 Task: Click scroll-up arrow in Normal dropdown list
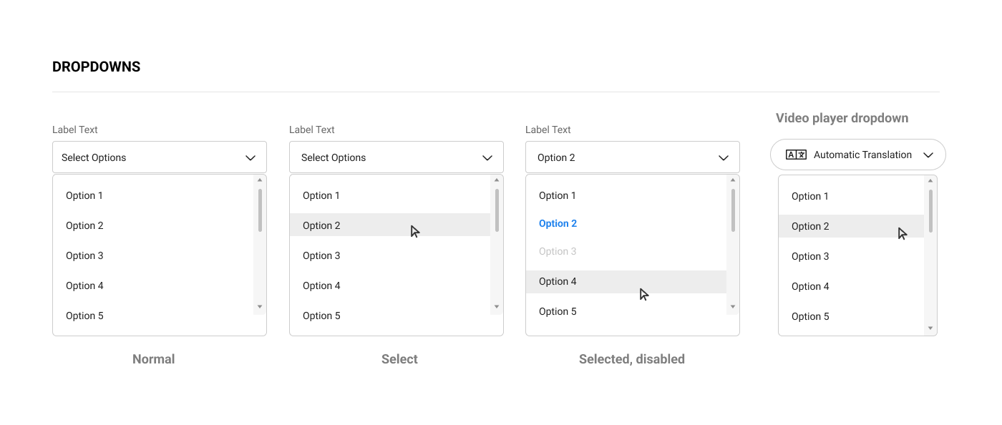click(260, 180)
